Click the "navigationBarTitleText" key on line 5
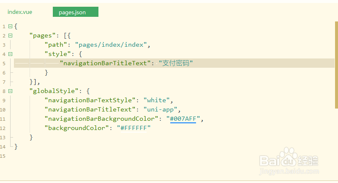Screen dimensions: 338x183 click(x=106, y=63)
